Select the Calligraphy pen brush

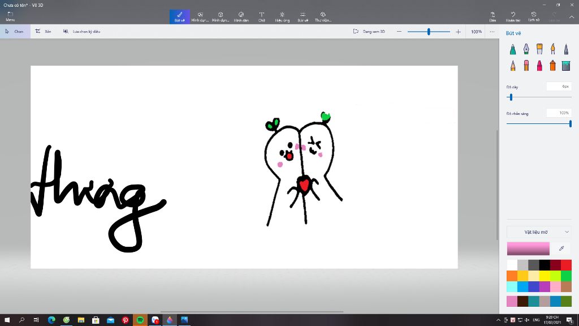point(526,49)
